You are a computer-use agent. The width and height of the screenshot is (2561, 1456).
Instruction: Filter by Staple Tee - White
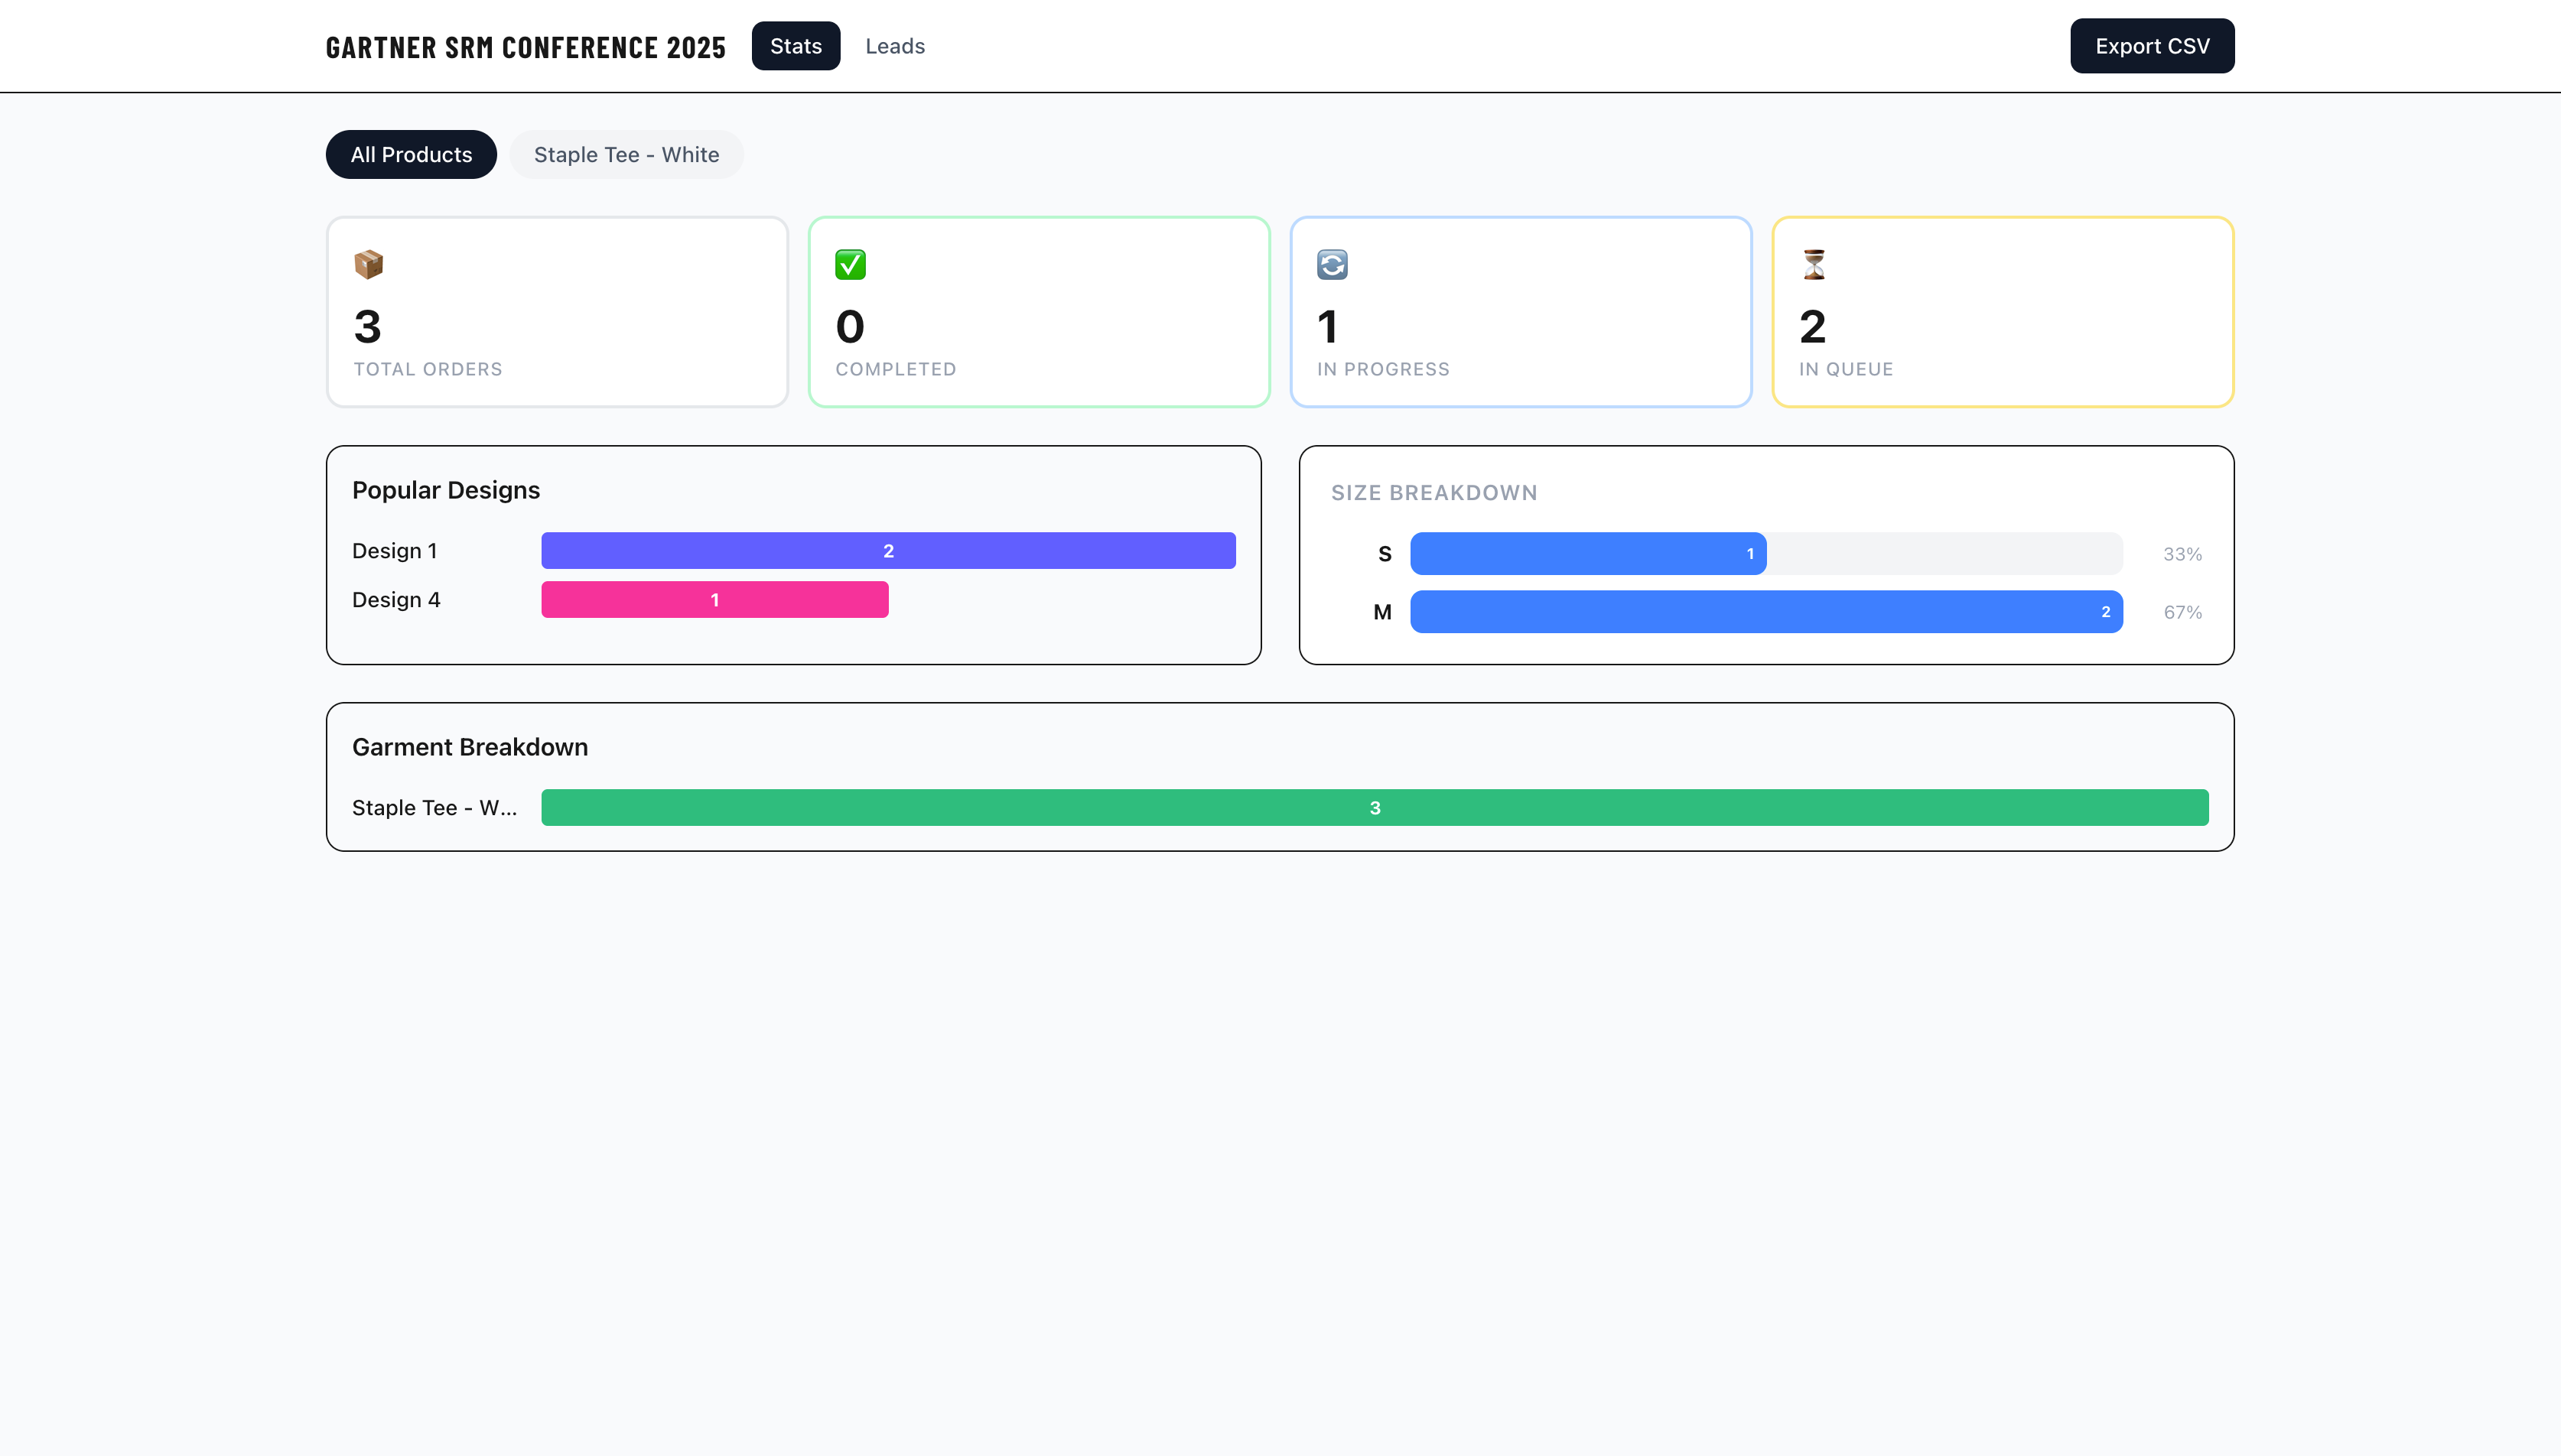pyautogui.click(x=626, y=155)
